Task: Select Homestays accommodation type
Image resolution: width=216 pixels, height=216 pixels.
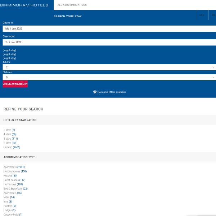Action: (x=13, y=184)
